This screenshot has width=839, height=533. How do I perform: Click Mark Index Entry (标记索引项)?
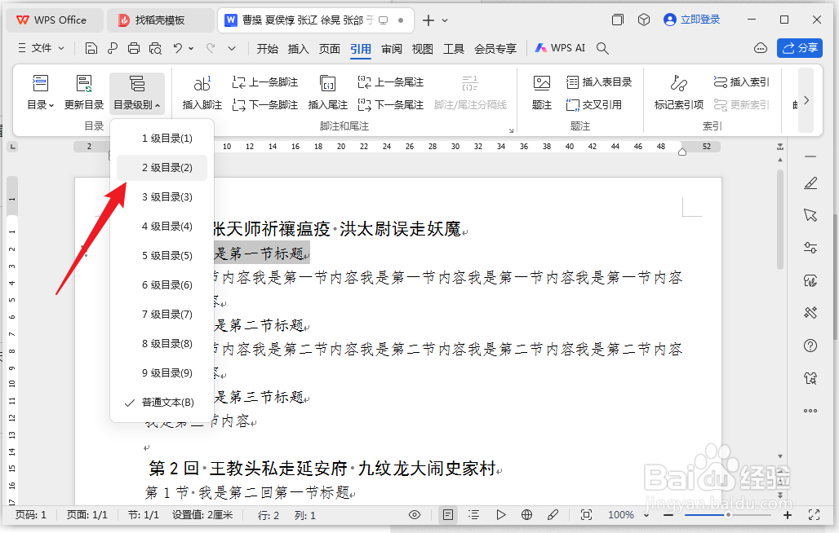pyautogui.click(x=679, y=92)
